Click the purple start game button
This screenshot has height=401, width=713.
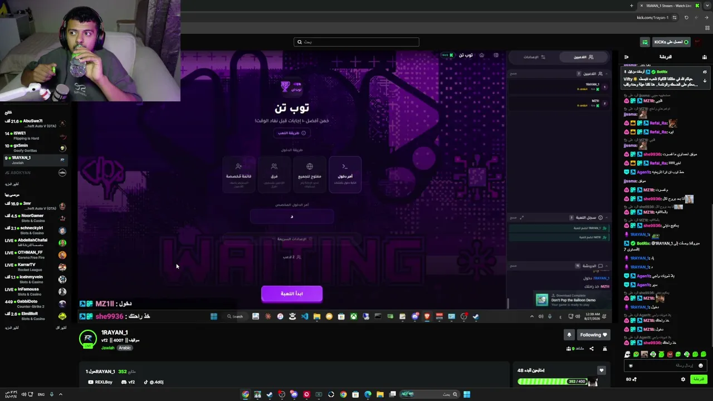292,294
